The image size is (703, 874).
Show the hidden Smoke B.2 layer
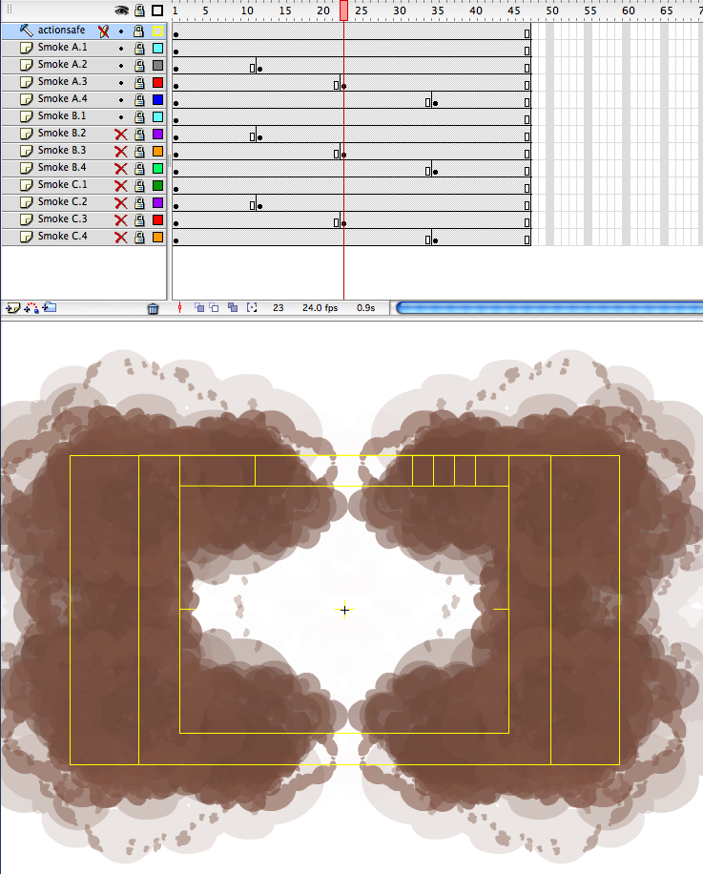[121, 135]
